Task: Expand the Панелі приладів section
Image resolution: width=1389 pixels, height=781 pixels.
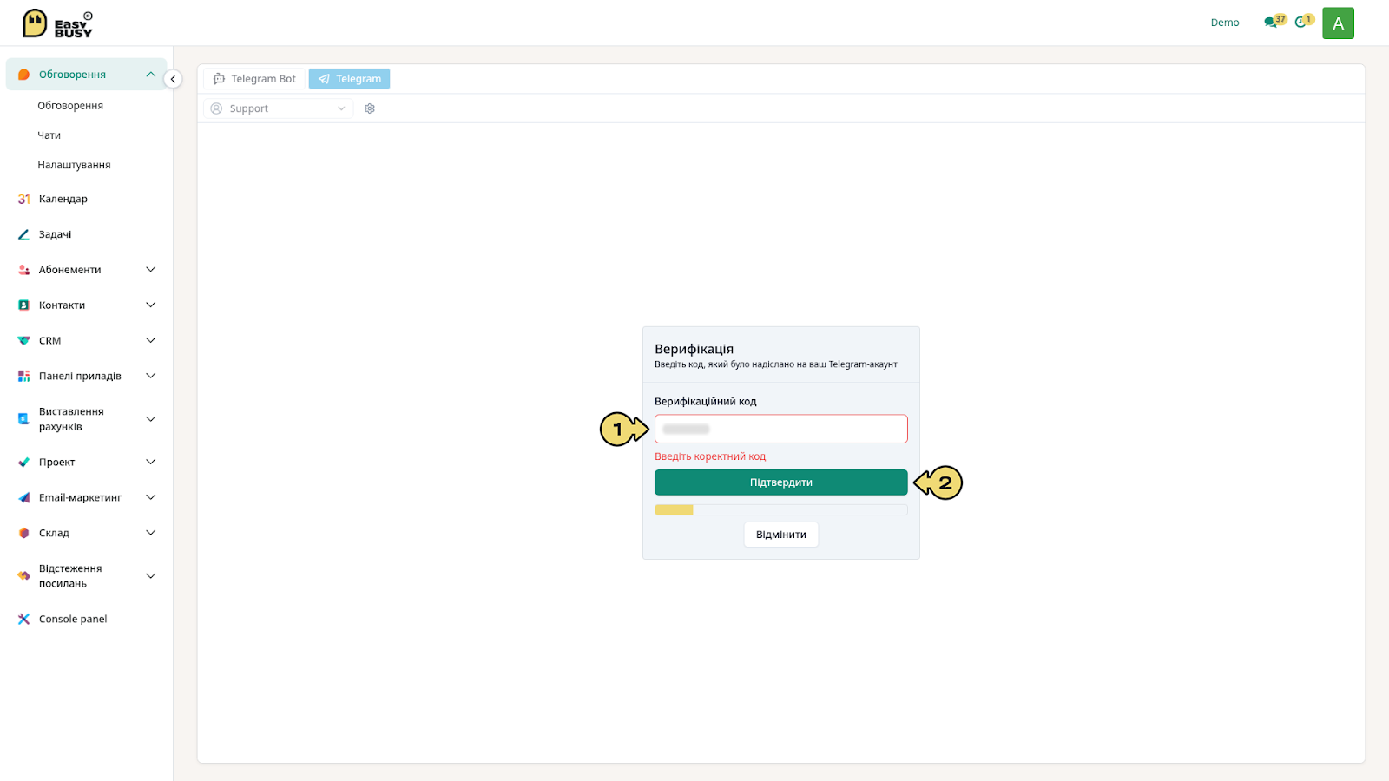Action: click(x=150, y=377)
